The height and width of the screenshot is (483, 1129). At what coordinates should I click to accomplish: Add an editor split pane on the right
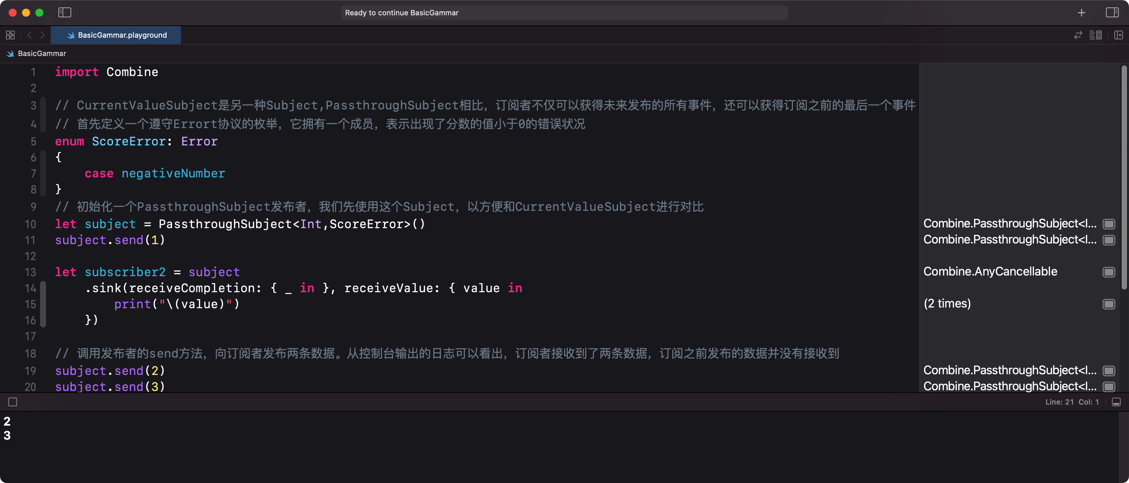point(1118,35)
